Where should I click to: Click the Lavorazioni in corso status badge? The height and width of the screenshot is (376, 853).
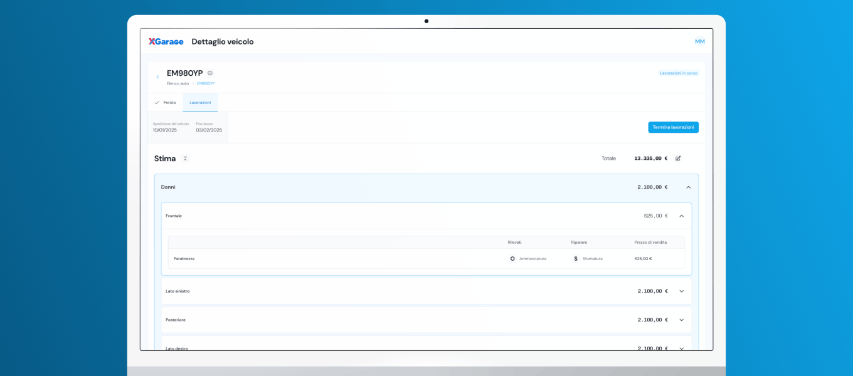(x=679, y=73)
